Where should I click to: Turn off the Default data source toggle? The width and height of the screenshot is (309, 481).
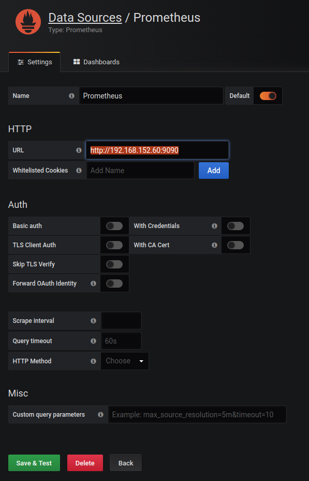(x=268, y=96)
